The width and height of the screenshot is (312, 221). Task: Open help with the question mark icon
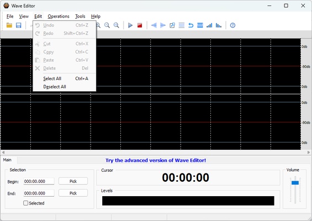point(232,25)
